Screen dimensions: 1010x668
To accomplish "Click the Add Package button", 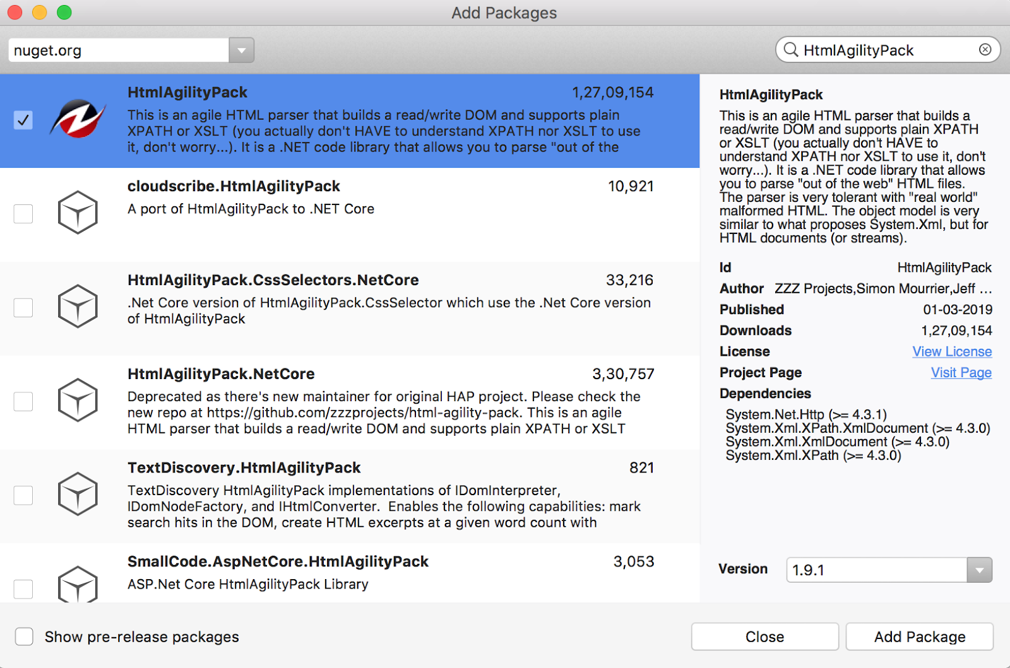I will point(919,636).
